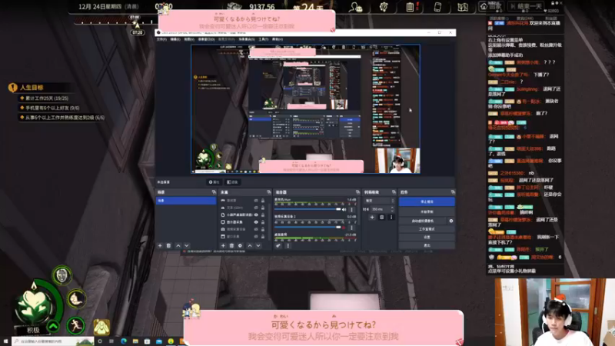Viewport: 615px width, 346px height.
Task: Click the 结束一天 end day button
Action: [526, 6]
